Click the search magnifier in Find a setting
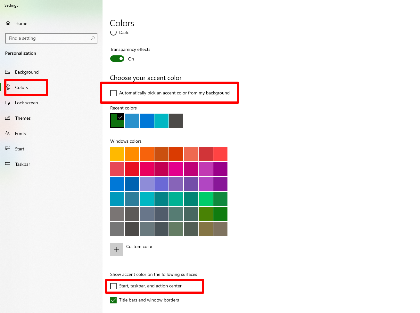Screen dimensions: 420x313 tap(93, 38)
